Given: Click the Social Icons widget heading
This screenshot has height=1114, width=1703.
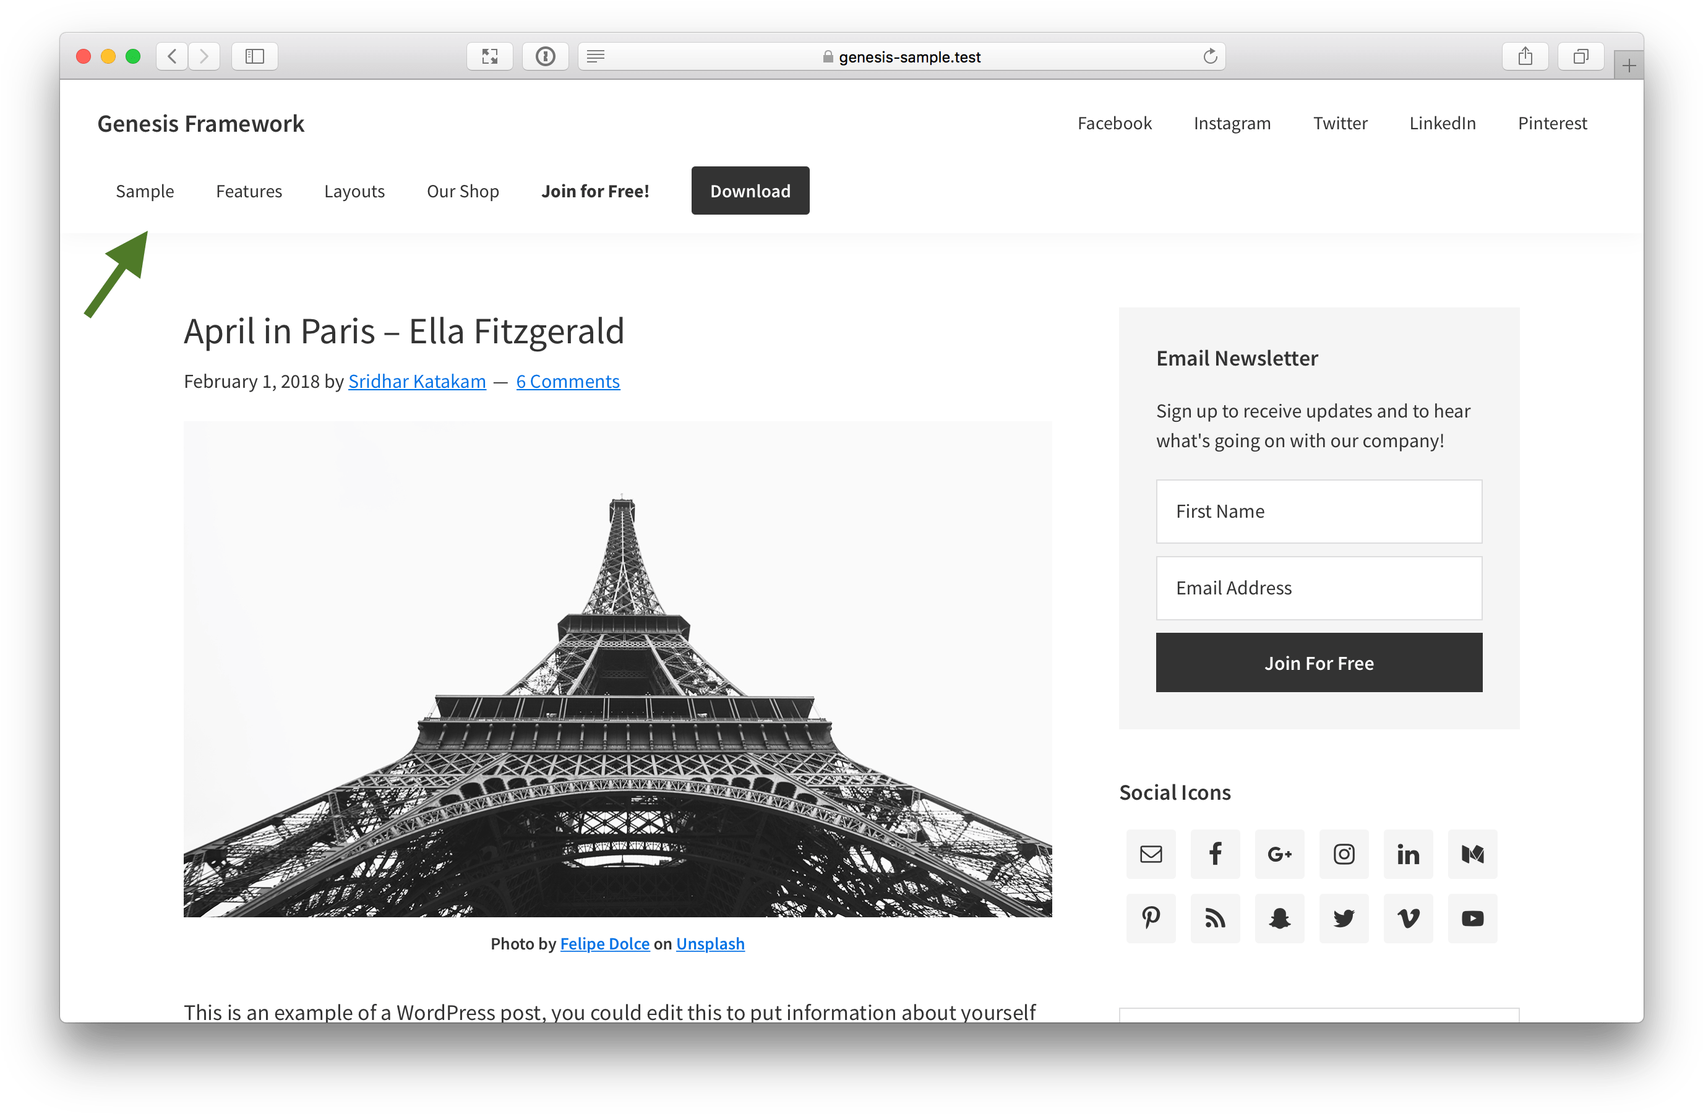Looking at the screenshot, I should 1175,792.
